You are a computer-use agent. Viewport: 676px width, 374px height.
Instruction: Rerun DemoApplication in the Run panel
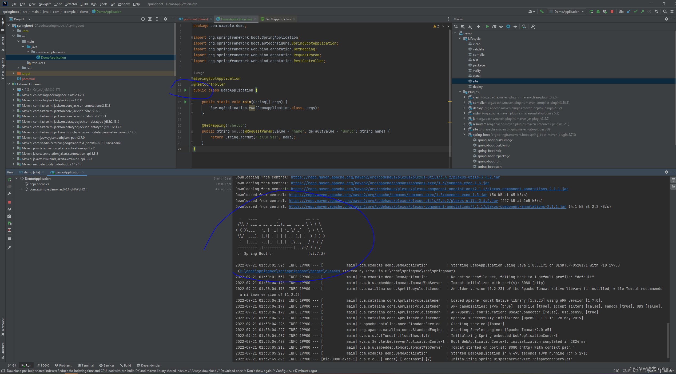tap(9, 180)
